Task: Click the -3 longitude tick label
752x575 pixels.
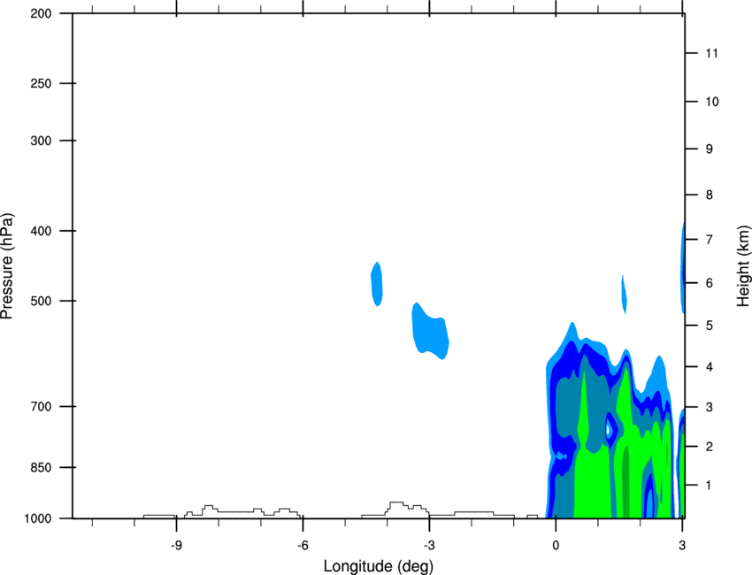Action: 429,546
